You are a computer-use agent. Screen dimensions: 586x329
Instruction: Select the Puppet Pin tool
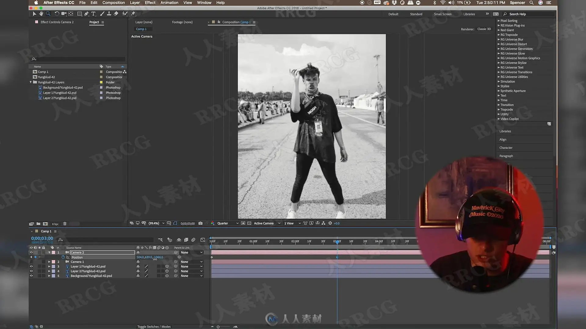[x=133, y=14]
